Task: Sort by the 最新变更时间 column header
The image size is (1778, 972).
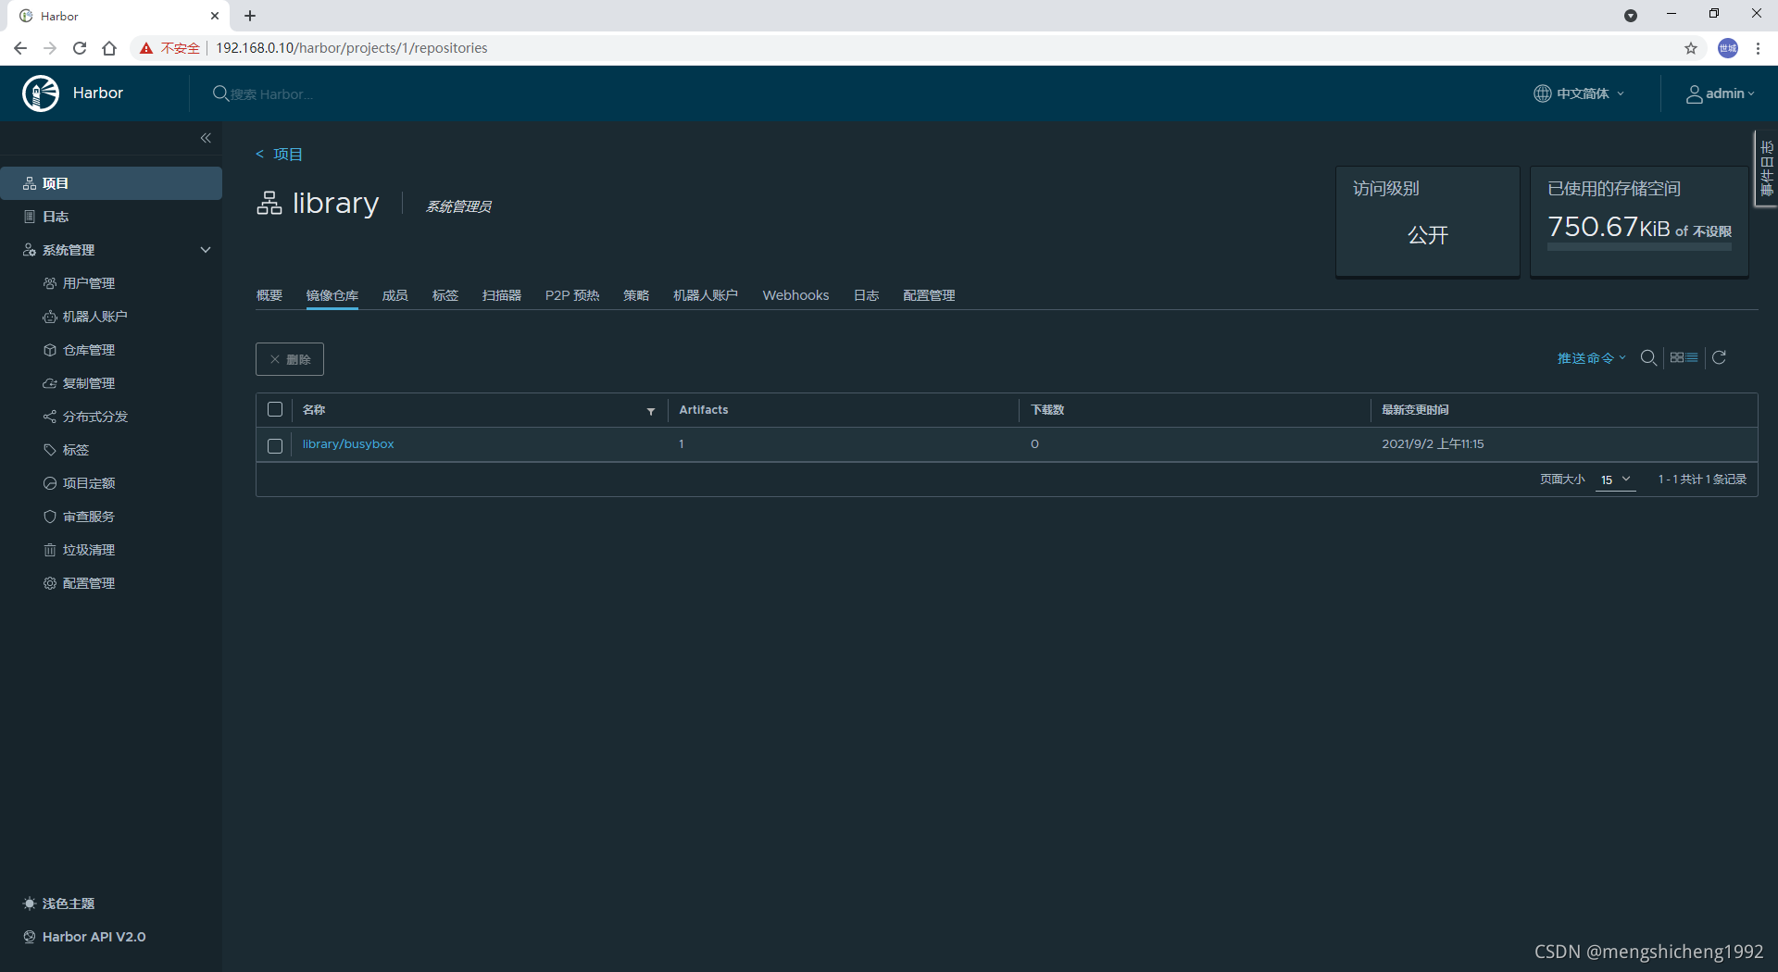Action: (x=1416, y=410)
